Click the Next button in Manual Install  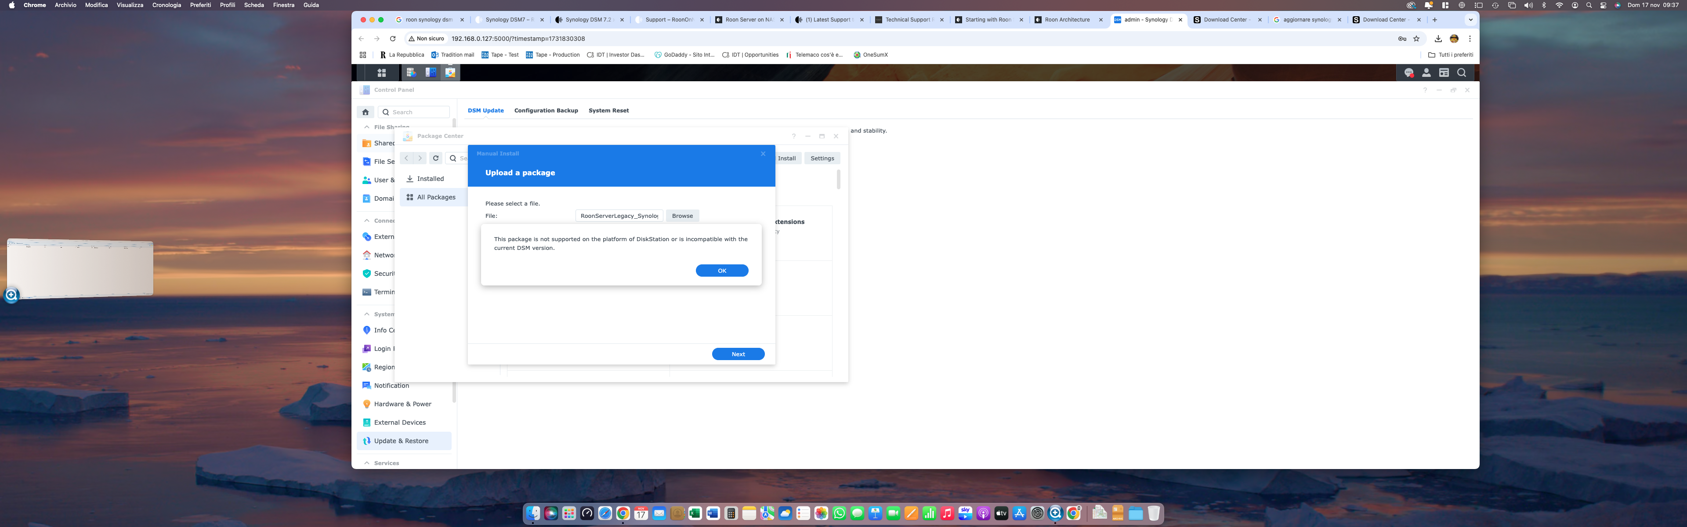click(x=738, y=354)
